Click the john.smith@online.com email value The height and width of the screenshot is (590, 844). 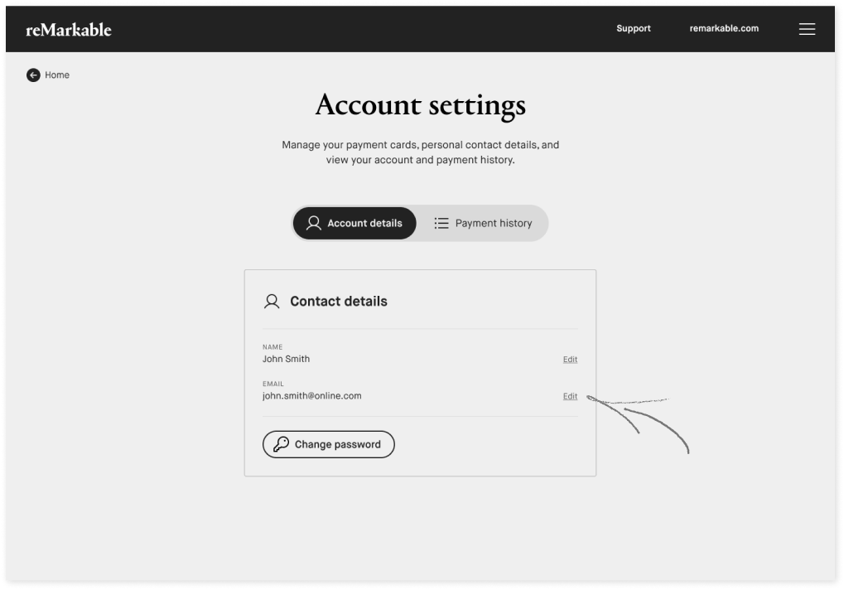(x=311, y=395)
